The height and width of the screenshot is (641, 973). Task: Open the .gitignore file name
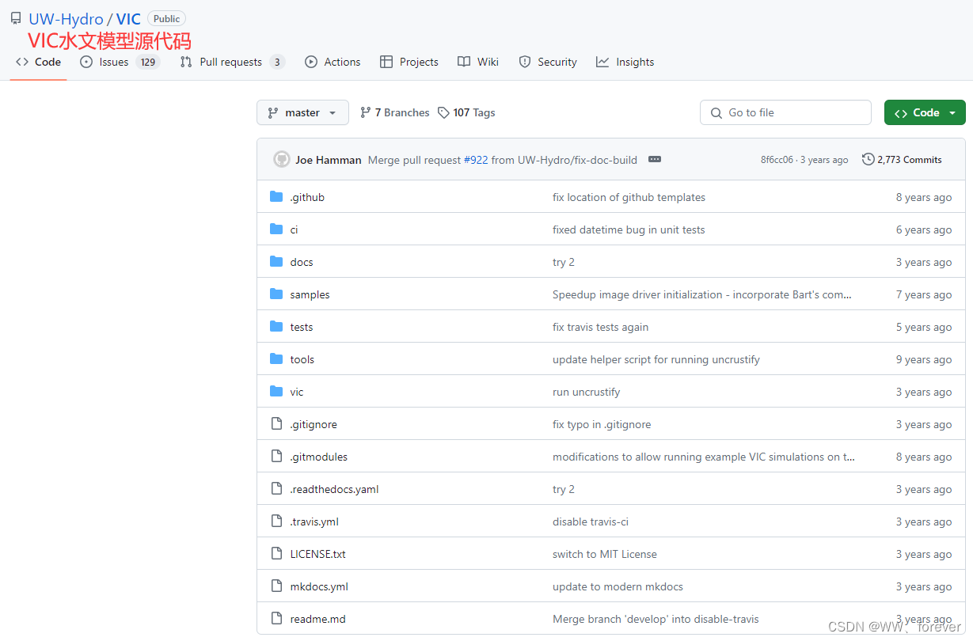[314, 424]
